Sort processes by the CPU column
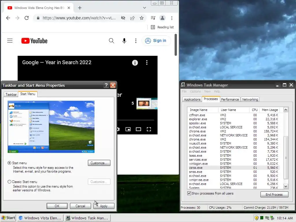Image resolution: width=296 pixels, height=222 pixels. coord(254,110)
